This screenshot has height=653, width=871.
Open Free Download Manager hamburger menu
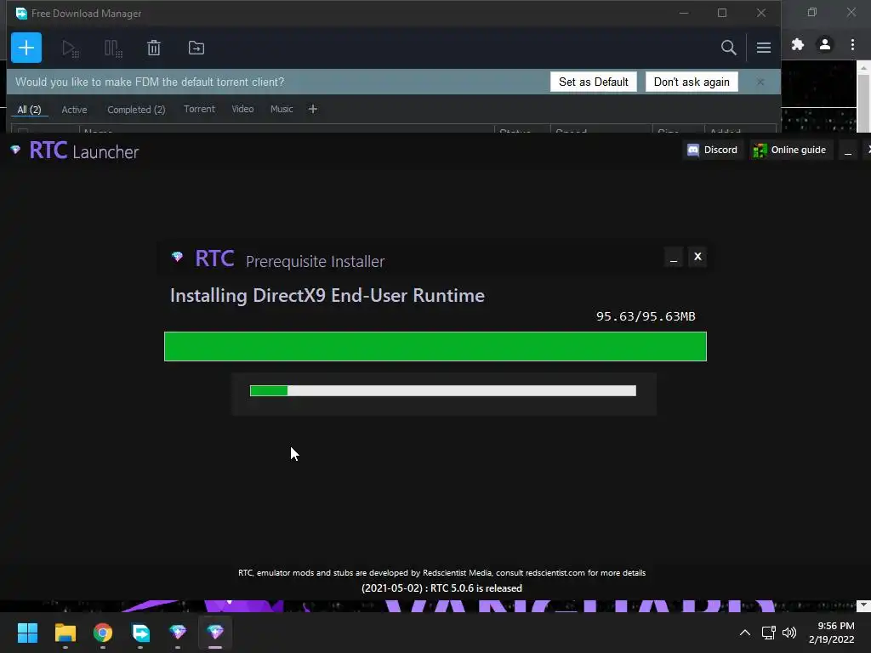763,48
